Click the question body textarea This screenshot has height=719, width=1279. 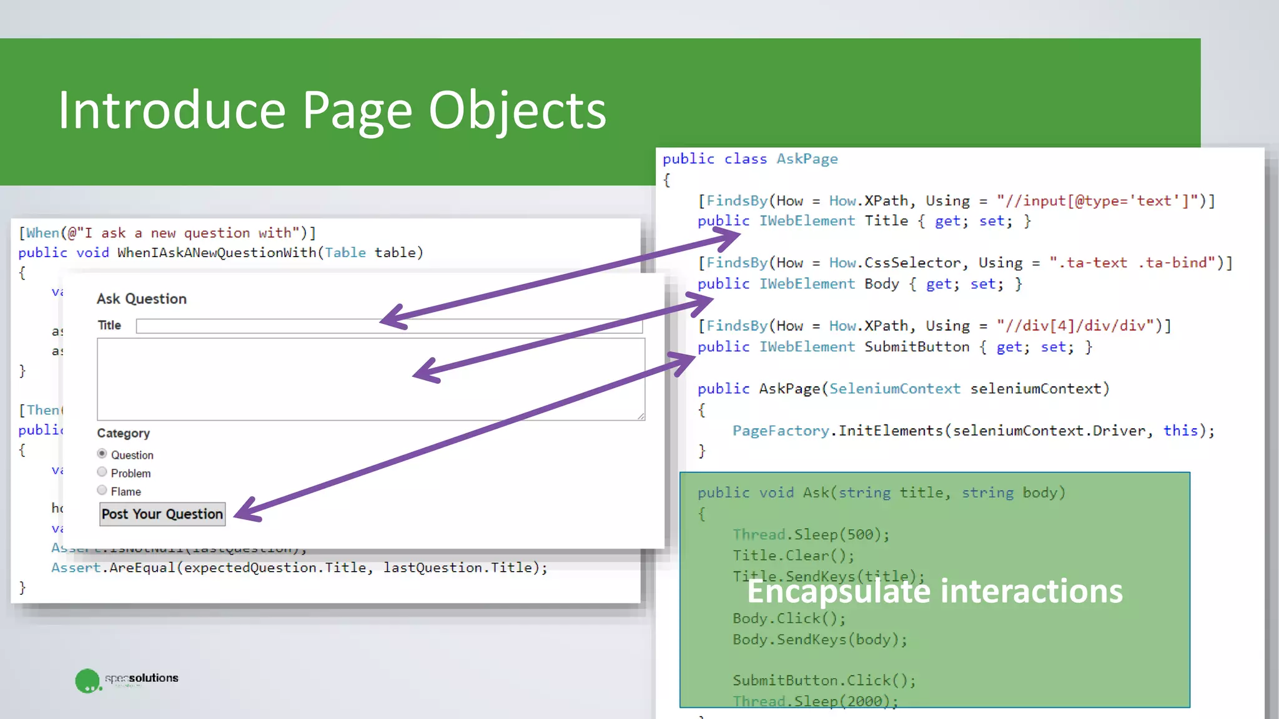coord(371,379)
